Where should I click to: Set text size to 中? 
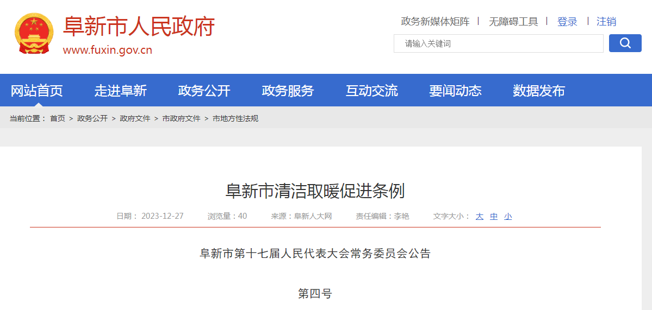point(494,216)
